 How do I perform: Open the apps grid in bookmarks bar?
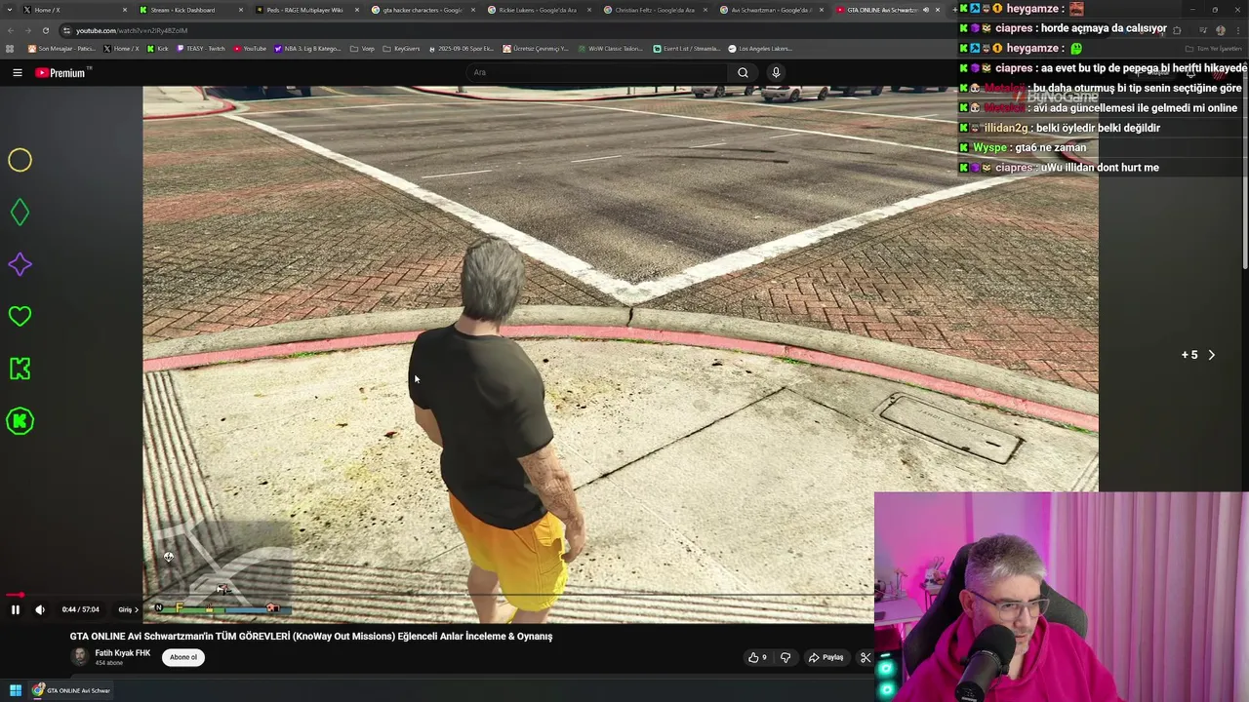[10, 48]
